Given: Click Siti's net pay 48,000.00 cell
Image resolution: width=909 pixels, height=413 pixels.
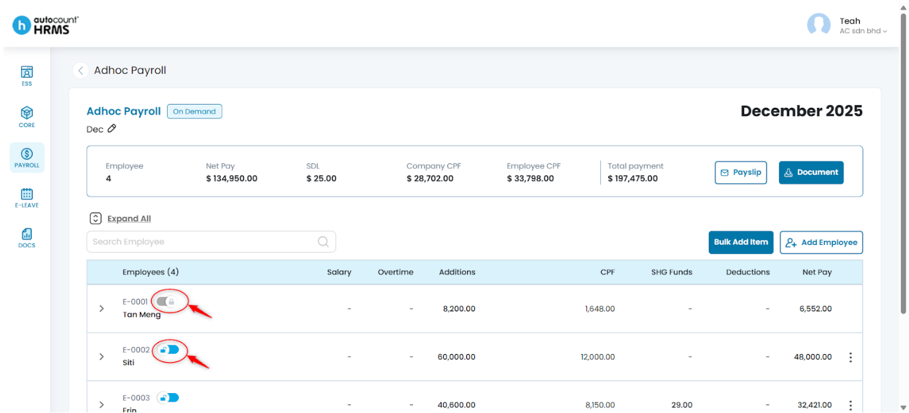Looking at the screenshot, I should (813, 357).
